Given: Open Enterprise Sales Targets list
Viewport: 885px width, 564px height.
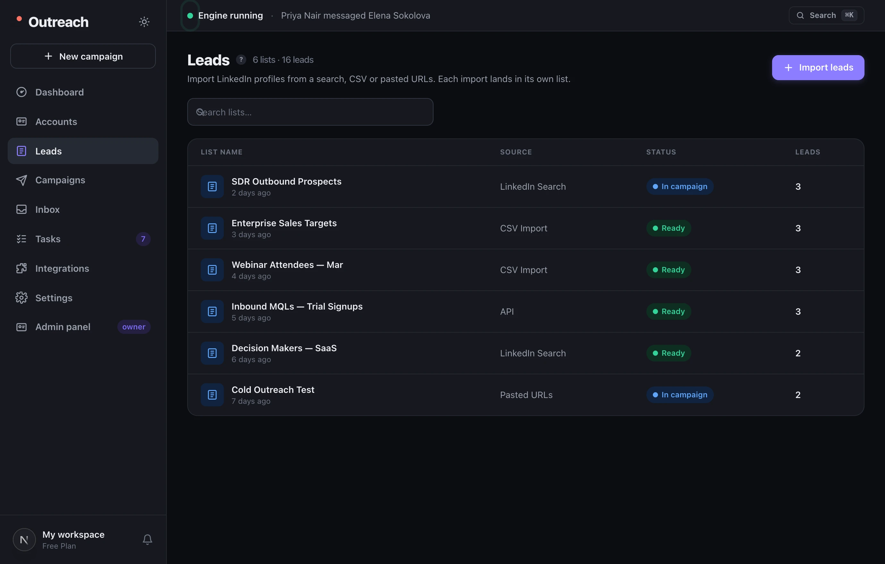Looking at the screenshot, I should (284, 223).
